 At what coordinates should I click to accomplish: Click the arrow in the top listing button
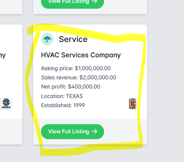click(94, 1)
